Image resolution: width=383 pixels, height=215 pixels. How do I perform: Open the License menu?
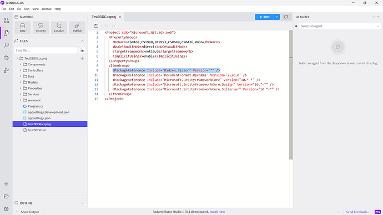tap(47, 9)
